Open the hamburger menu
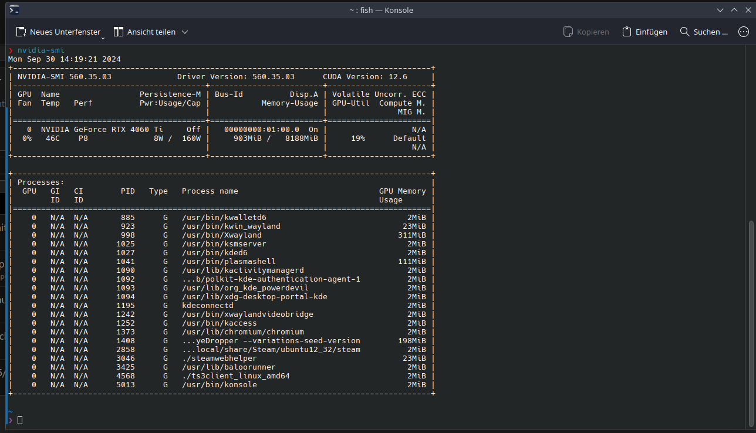Viewport: 756px width, 433px height. pos(743,32)
